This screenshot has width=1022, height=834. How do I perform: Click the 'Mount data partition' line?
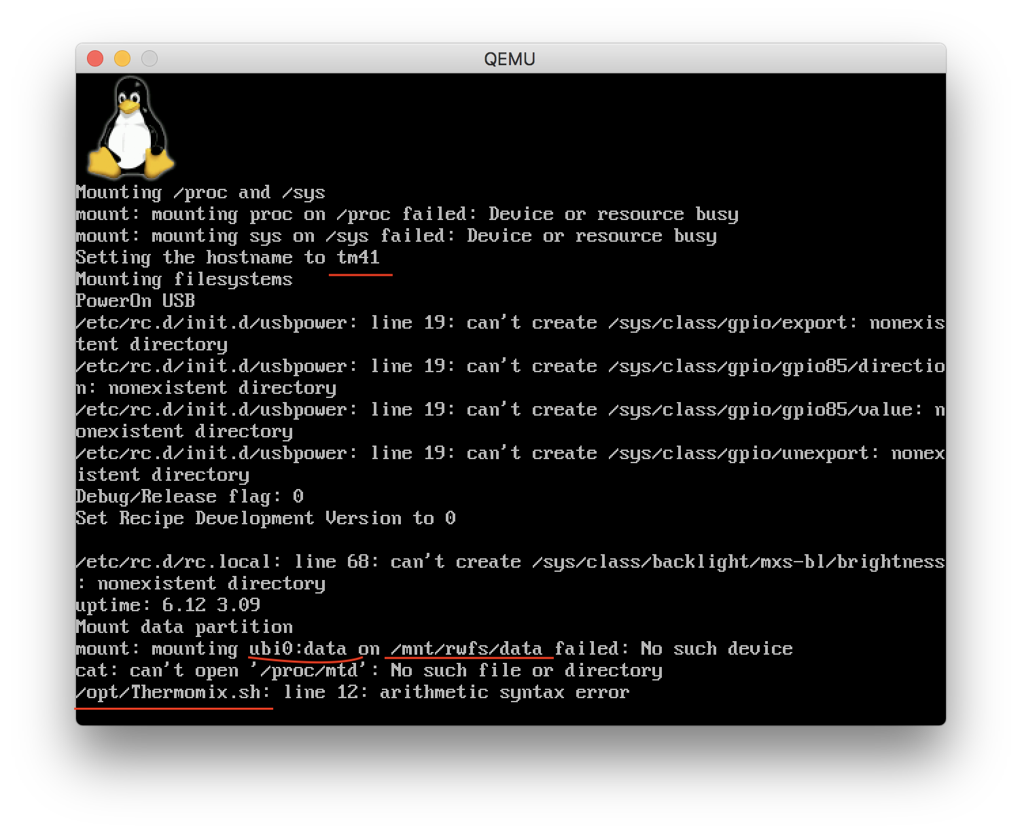(184, 627)
